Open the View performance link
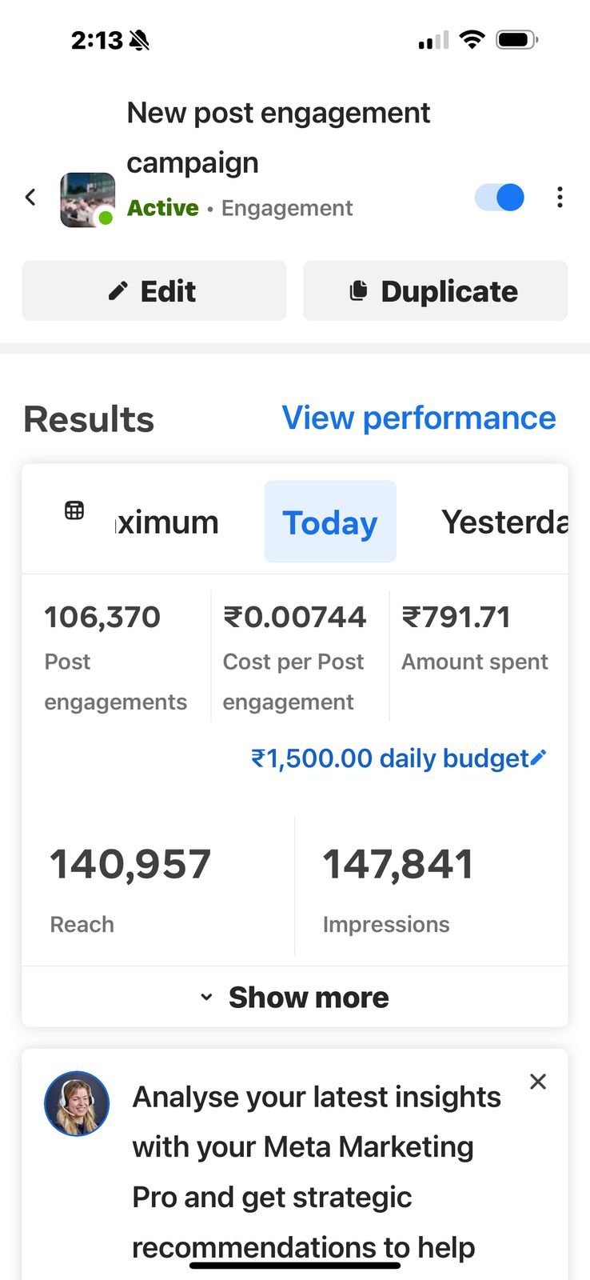The image size is (590, 1280). click(x=419, y=418)
